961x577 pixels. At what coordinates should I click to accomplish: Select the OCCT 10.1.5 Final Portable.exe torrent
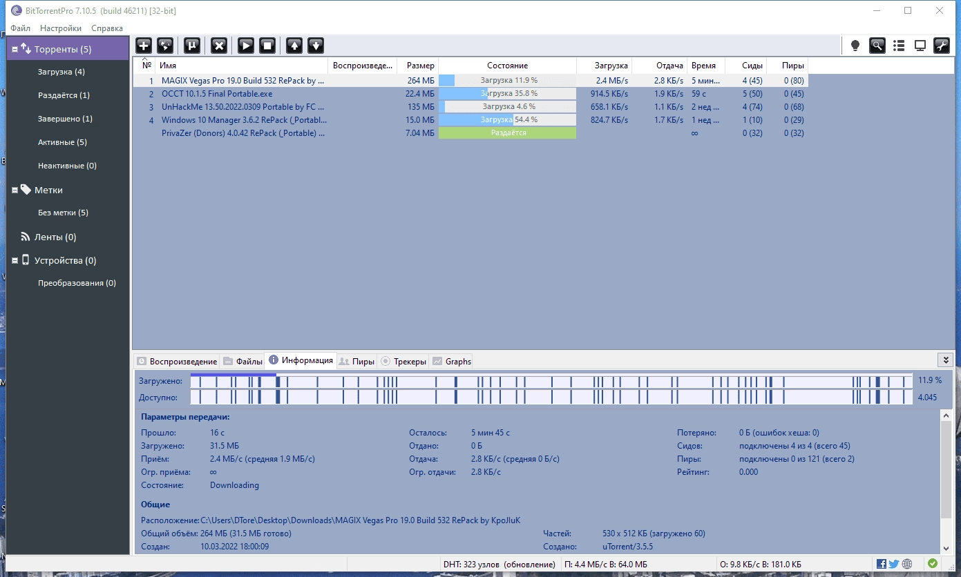[x=470, y=94]
